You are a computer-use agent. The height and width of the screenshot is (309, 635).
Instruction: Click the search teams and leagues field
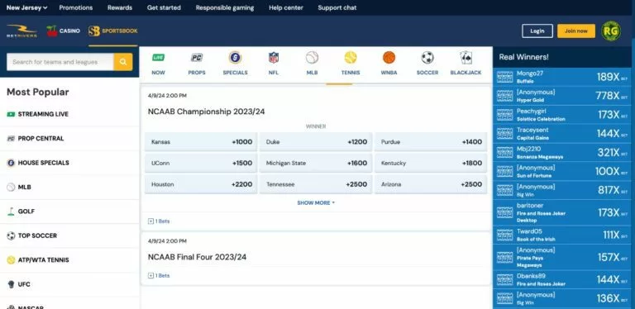click(x=60, y=62)
